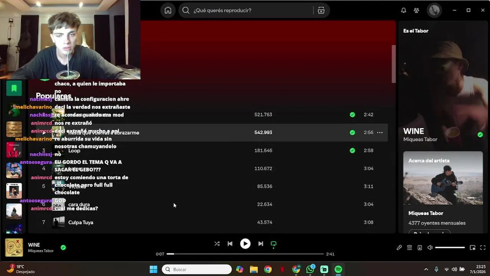Image resolution: width=490 pixels, height=276 pixels.
Task: Toggle saved checkmark on the Loop track
Action: coord(352,151)
